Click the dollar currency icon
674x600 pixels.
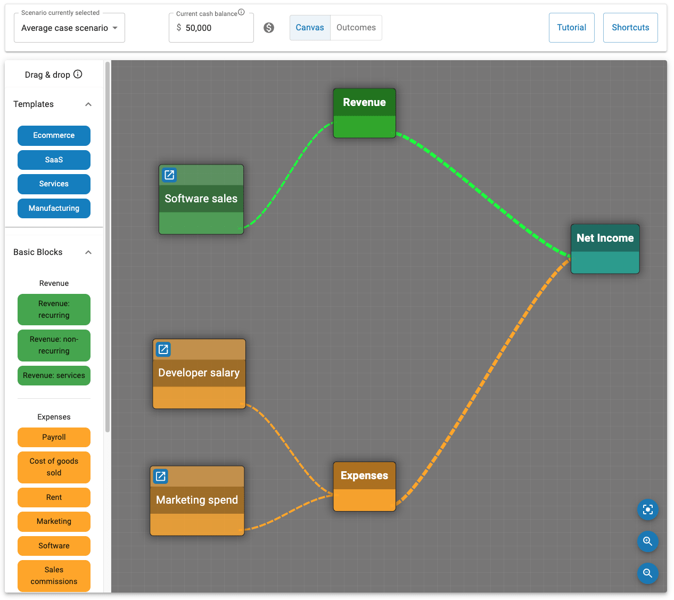[269, 28]
